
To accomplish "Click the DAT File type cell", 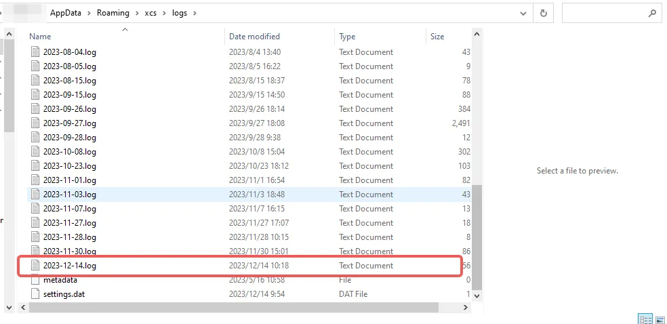I will click(353, 294).
